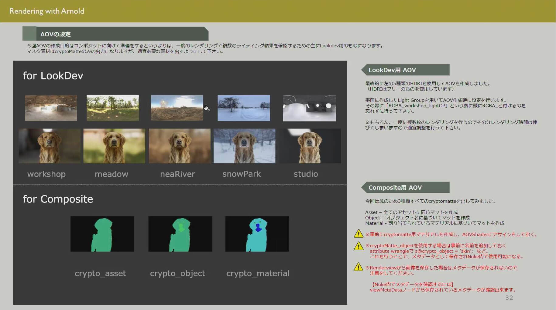Select the meadow dog render image

pos(114,146)
